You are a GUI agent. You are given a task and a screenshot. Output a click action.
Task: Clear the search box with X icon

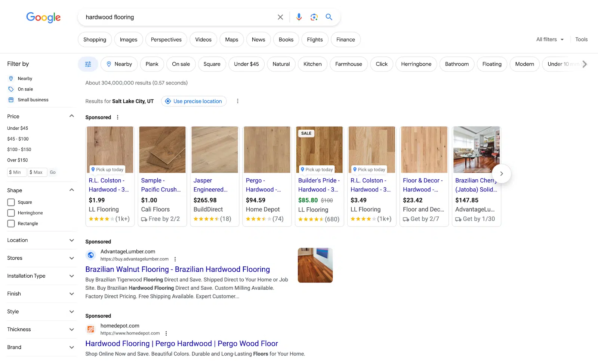click(280, 17)
